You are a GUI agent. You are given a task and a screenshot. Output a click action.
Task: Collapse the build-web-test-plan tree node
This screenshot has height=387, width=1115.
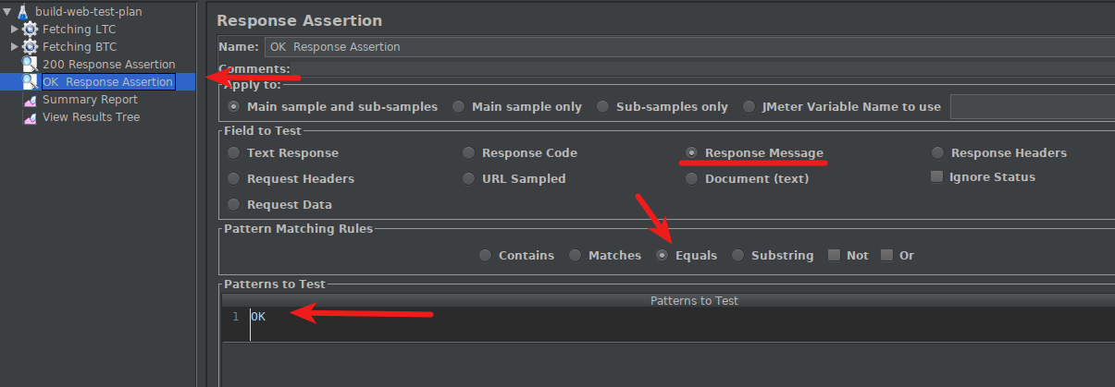click(7, 11)
